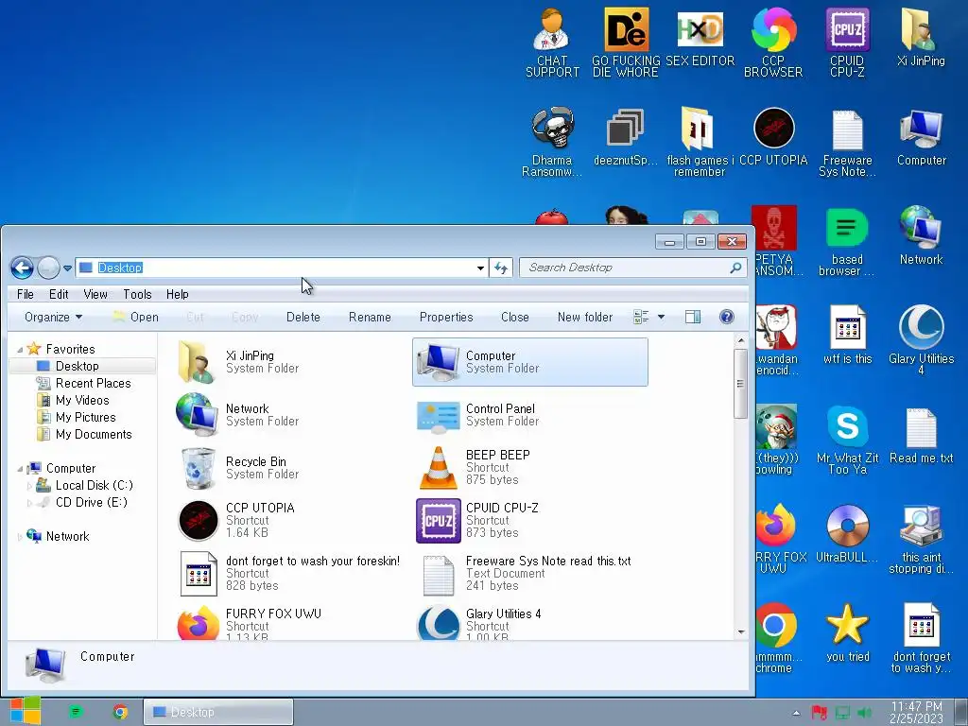Go back using the Explorer back arrow

(23, 268)
